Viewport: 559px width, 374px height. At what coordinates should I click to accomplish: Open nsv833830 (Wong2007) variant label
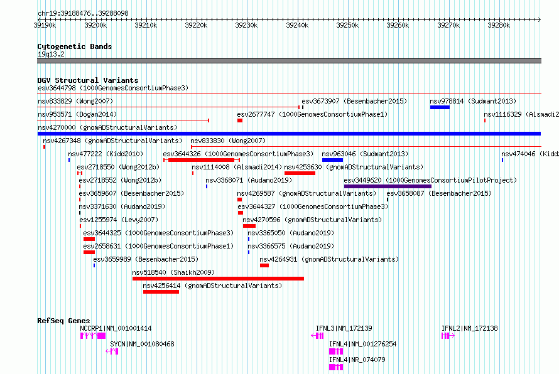pos(228,141)
